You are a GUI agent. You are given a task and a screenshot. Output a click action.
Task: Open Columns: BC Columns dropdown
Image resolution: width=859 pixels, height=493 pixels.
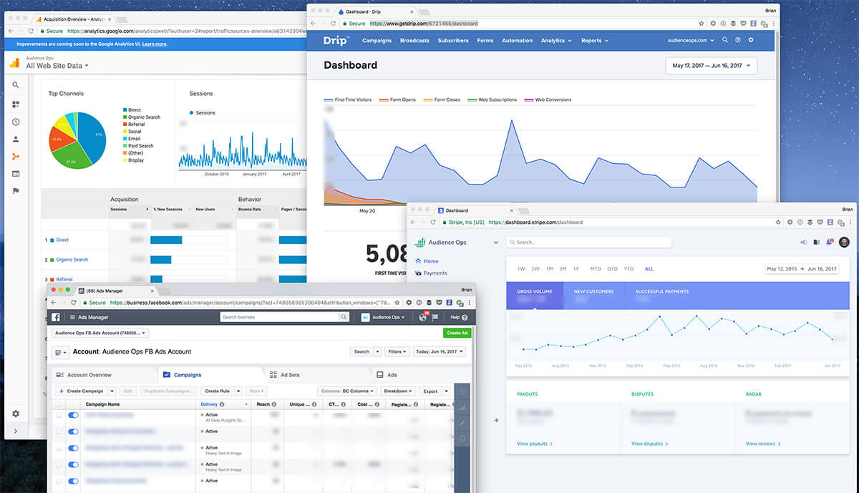[x=347, y=391]
